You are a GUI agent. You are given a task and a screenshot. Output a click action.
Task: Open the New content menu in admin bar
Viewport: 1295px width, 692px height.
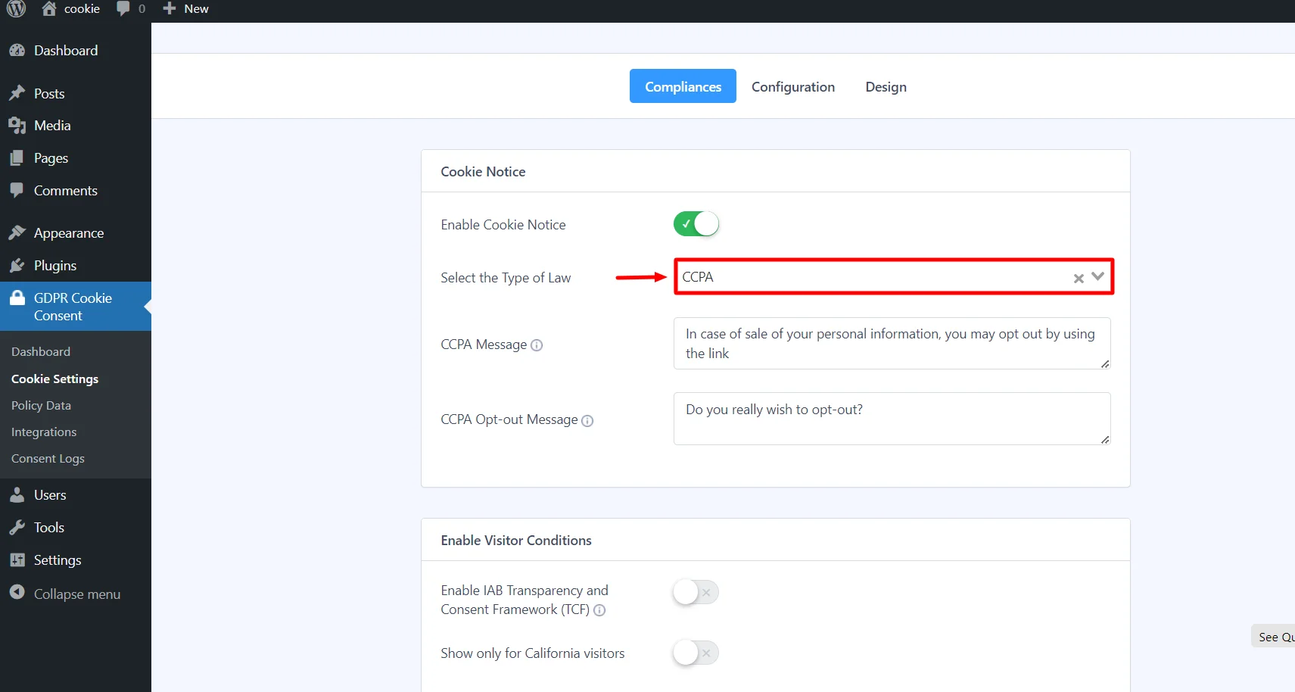(x=186, y=8)
